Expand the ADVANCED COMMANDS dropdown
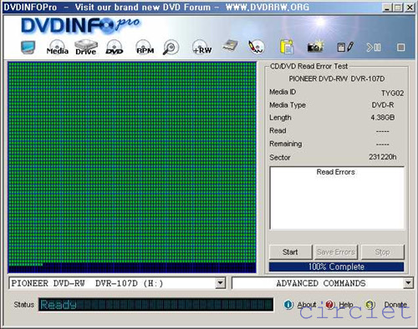 click(x=408, y=283)
